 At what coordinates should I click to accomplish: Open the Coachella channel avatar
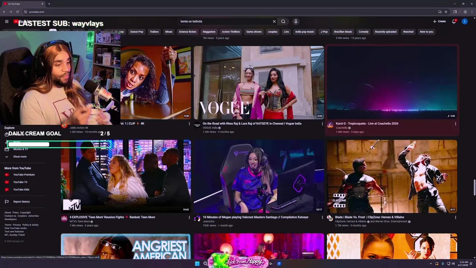click(330, 125)
